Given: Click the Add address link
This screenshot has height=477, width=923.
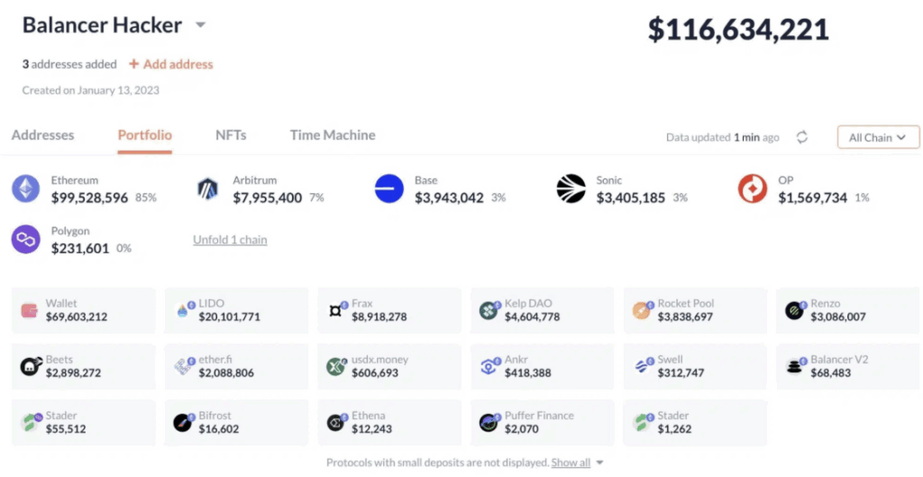Looking at the screenshot, I should tap(171, 64).
